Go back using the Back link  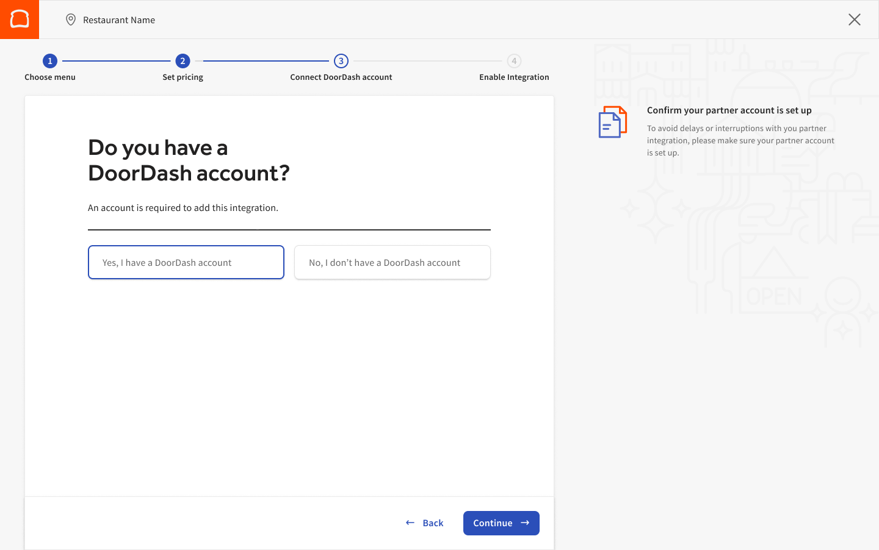tap(432, 523)
